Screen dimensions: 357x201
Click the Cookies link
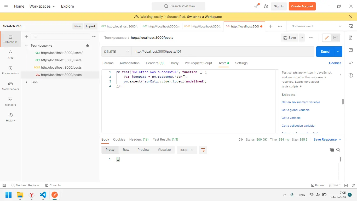tap(335, 63)
